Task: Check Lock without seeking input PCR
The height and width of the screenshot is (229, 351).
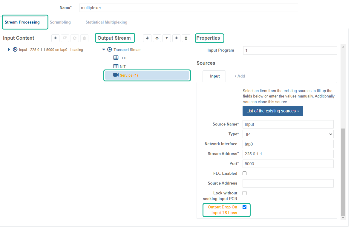Action: tap(244, 193)
